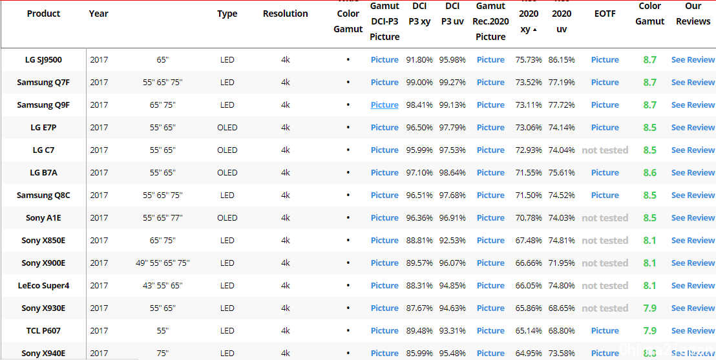Select the LeEco Super4 product name
Image resolution: width=716 pixels, height=360 pixels.
(x=43, y=286)
